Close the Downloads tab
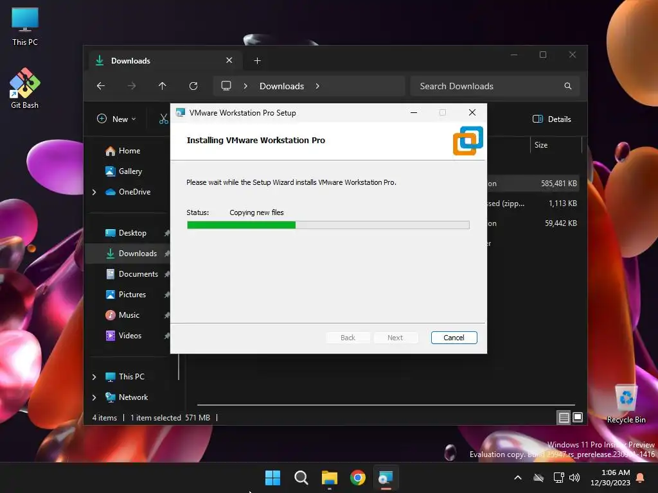This screenshot has height=493, width=658. click(229, 60)
